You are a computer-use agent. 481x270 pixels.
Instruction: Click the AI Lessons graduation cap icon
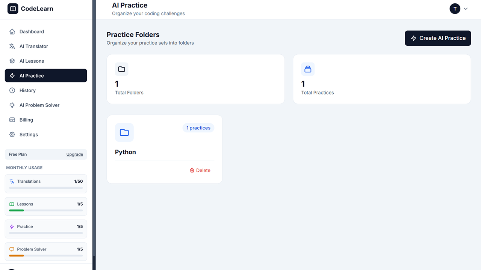coord(12,61)
